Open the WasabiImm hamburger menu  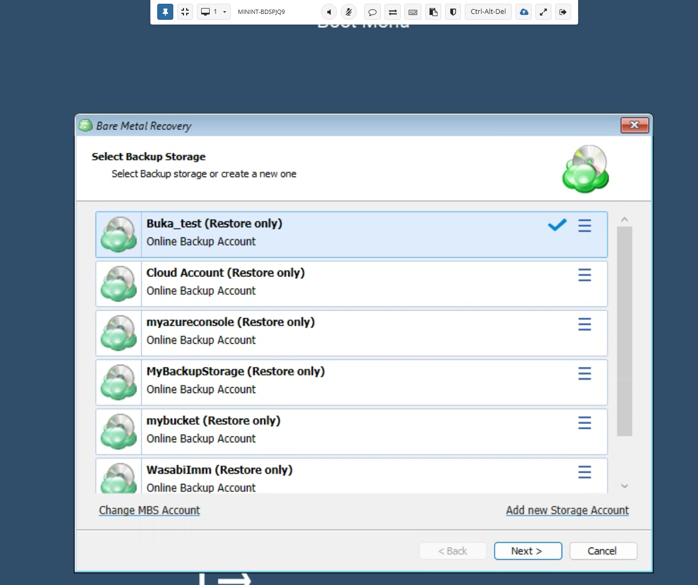(585, 472)
